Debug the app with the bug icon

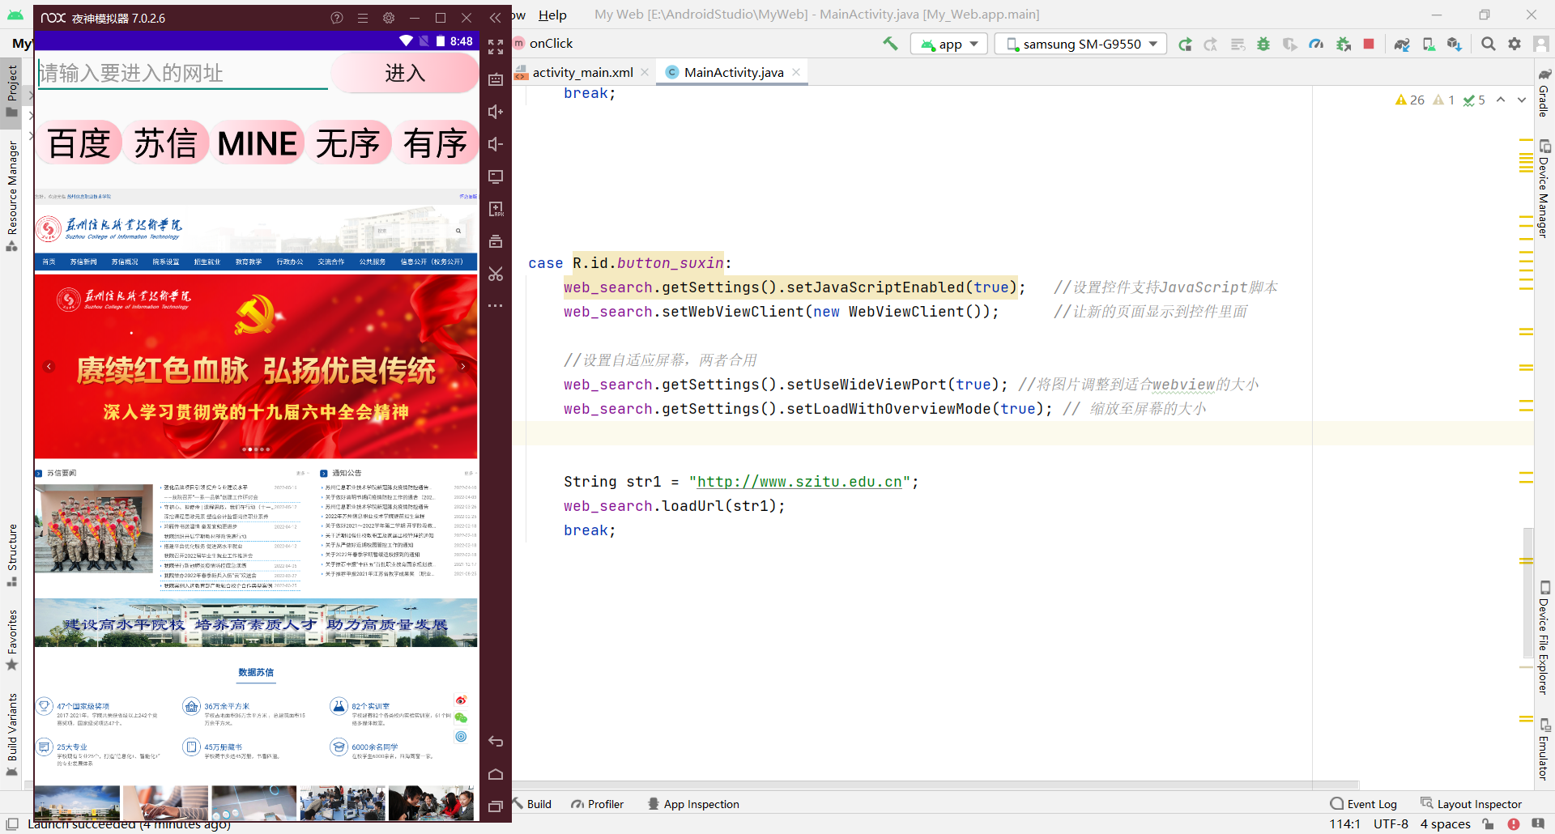[x=1263, y=44]
